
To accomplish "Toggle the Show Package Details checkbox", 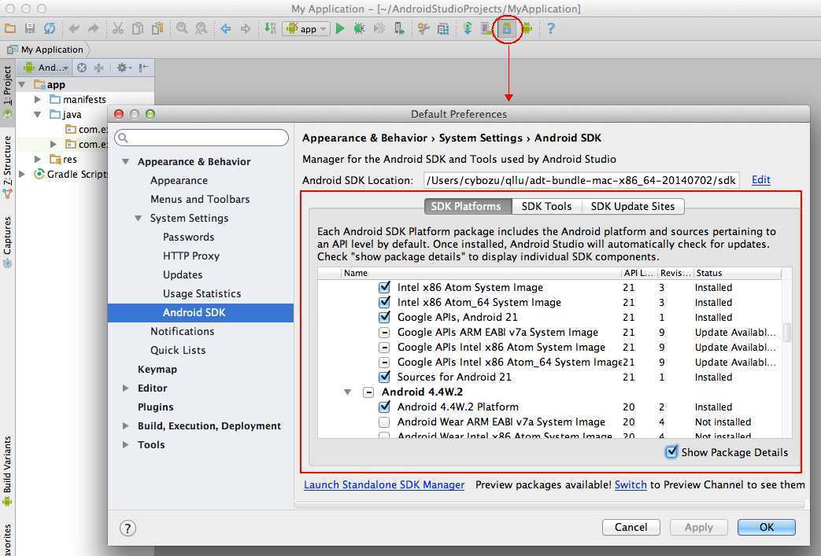I will (x=671, y=452).
